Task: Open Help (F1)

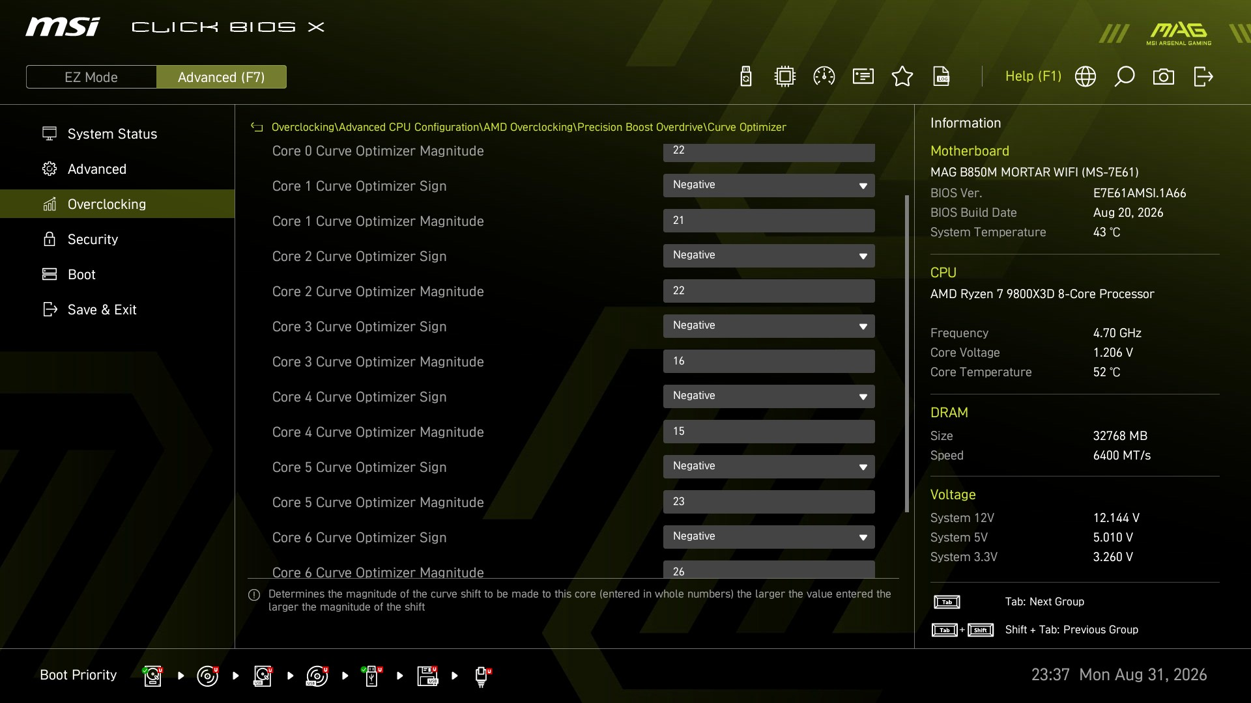Action: [1033, 76]
